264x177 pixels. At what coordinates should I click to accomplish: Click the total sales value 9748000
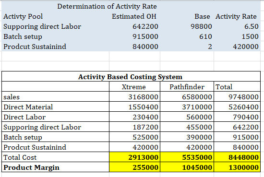[243, 97]
